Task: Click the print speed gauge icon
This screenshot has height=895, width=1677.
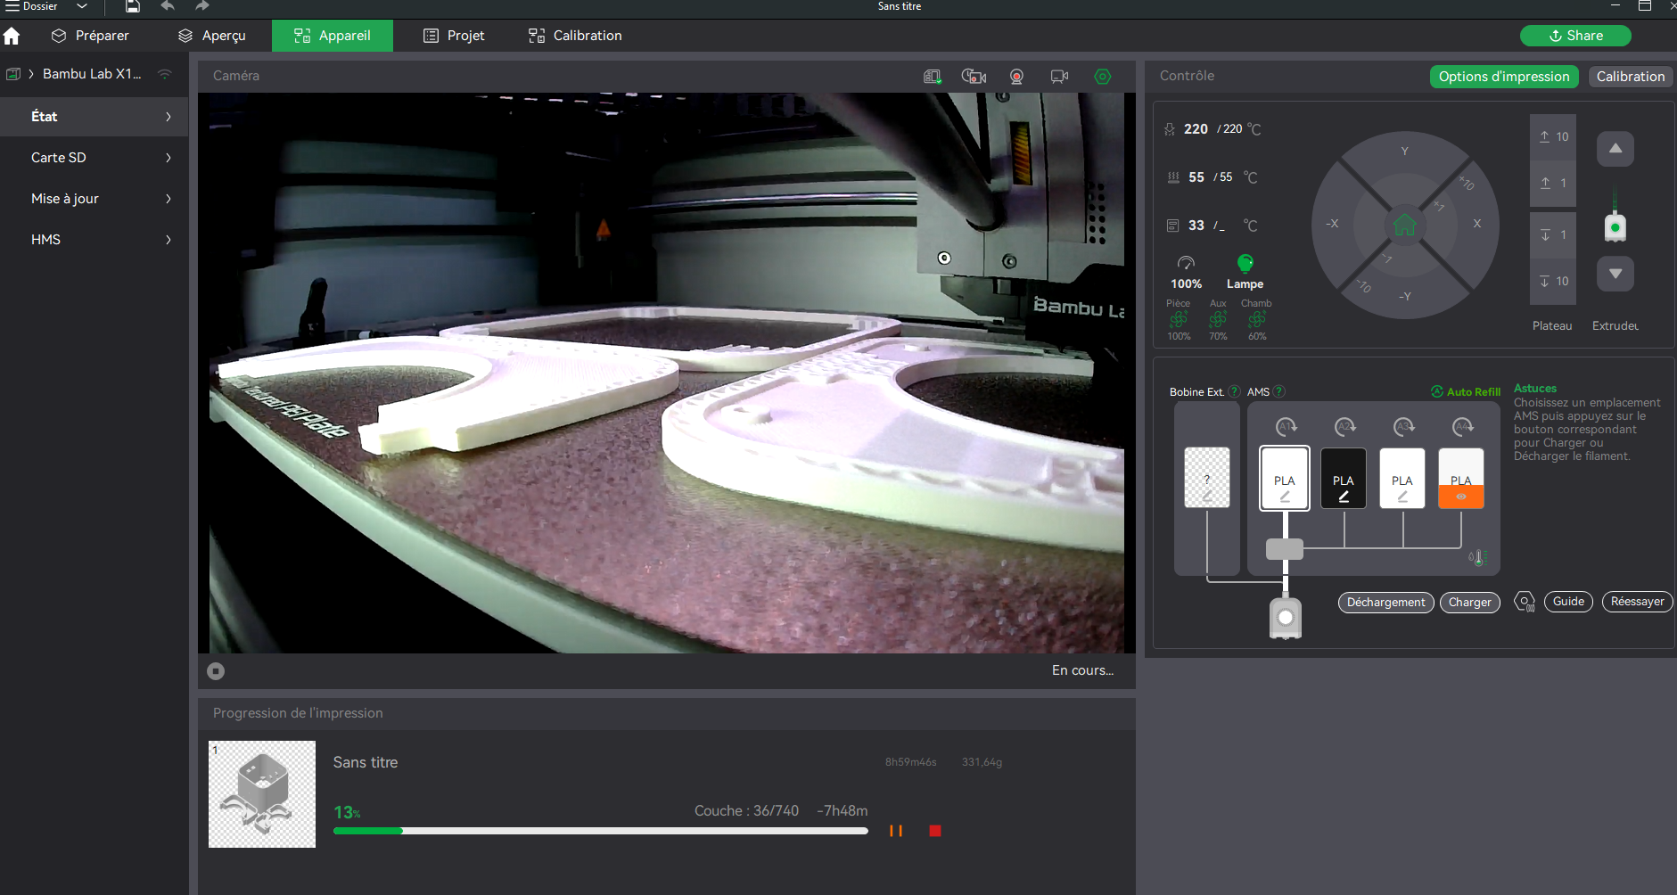Action: tap(1186, 263)
